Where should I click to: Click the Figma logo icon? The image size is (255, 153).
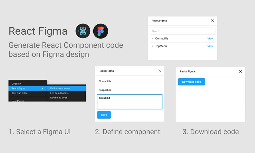(100, 31)
